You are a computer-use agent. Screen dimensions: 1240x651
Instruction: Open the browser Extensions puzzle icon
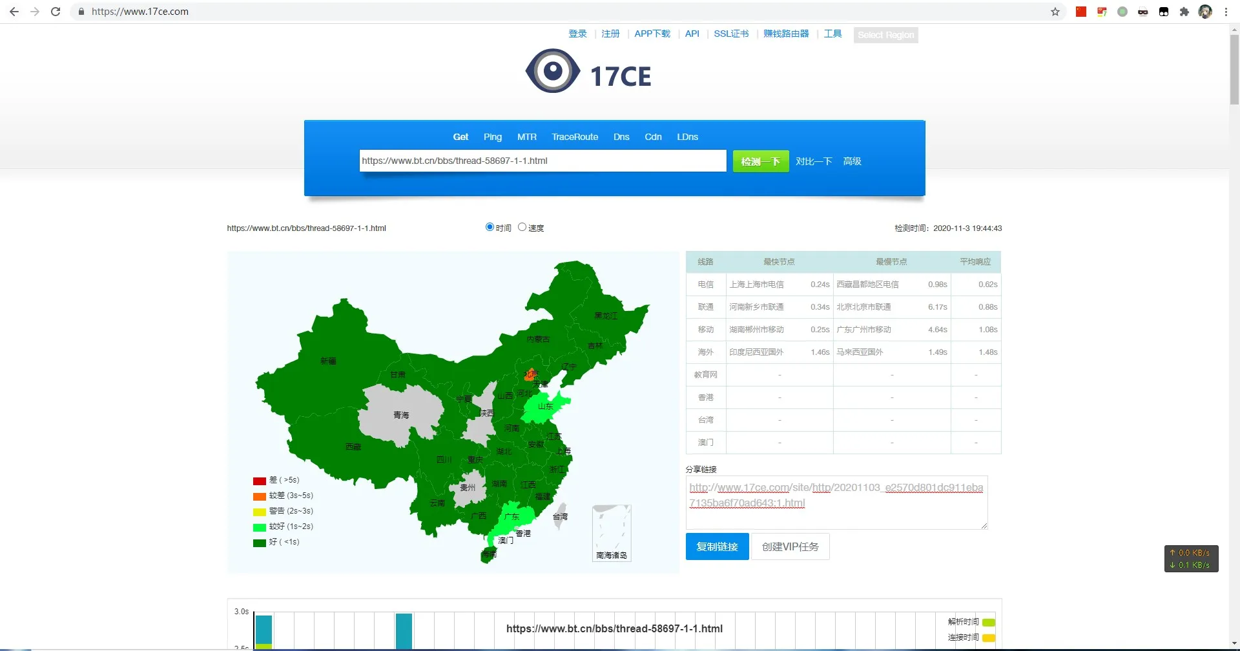[1184, 12]
